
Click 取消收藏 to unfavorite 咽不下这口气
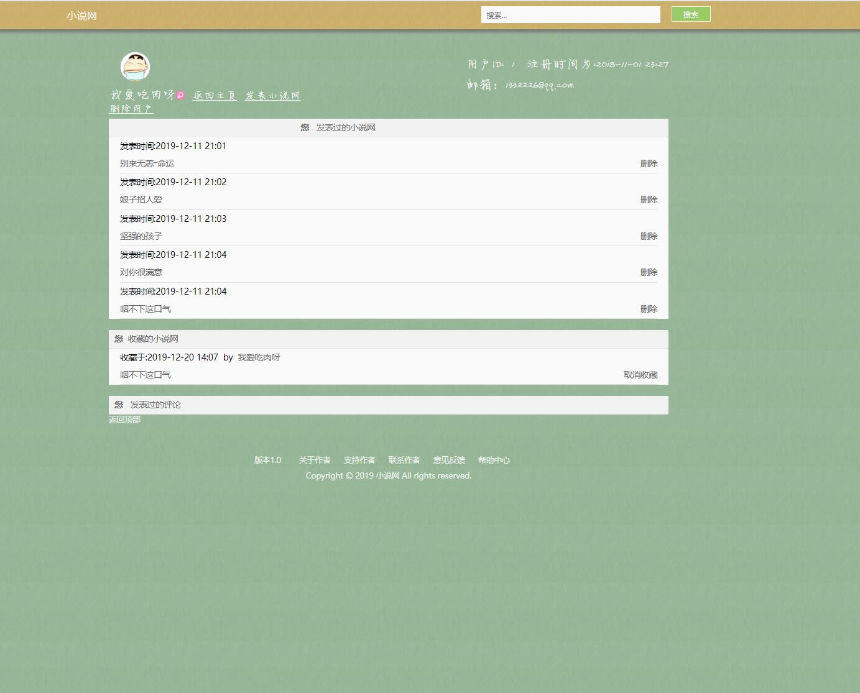point(640,375)
